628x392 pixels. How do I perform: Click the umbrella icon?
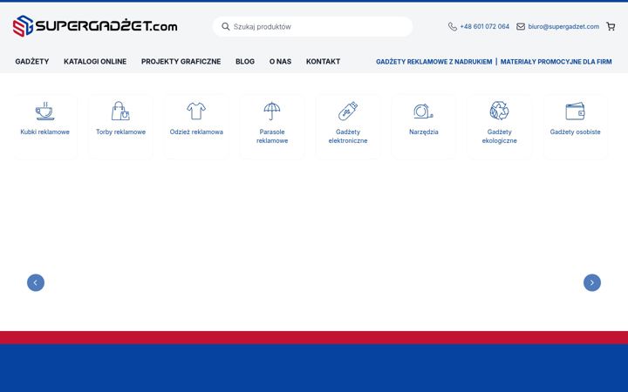(x=272, y=111)
